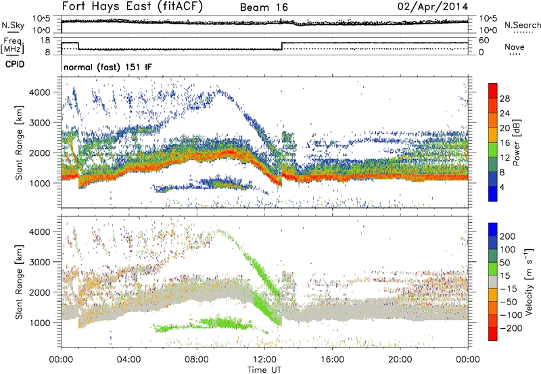The width and height of the screenshot is (541, 374).
Task: Click '28' on the power color scale
Action: click(x=504, y=99)
